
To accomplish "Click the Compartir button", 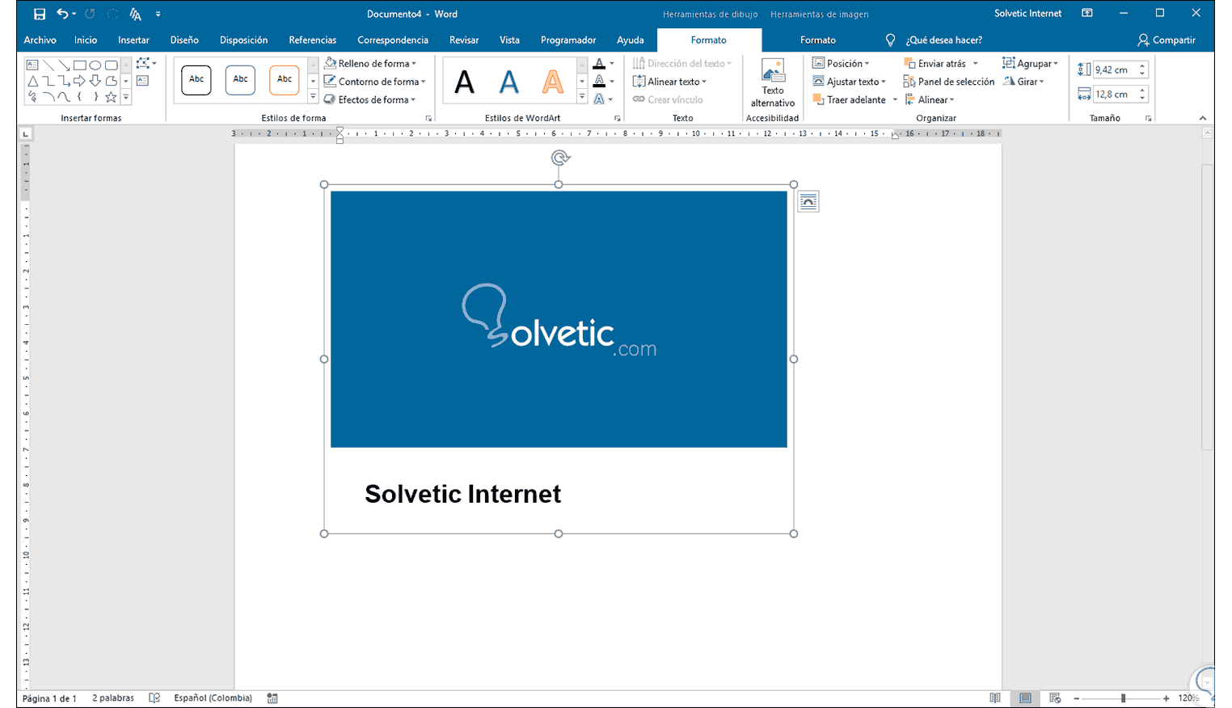I will 1167,40.
